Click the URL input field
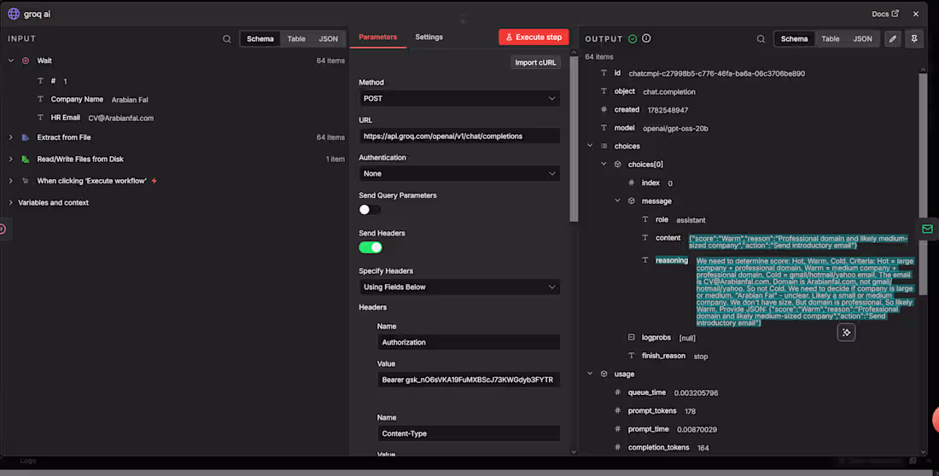The width and height of the screenshot is (939, 476). 459,136
